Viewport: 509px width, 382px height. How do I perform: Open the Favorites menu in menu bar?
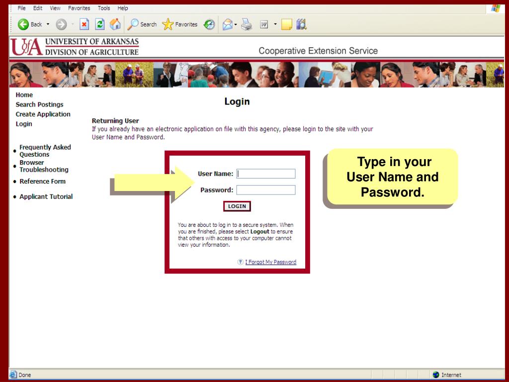click(x=79, y=8)
